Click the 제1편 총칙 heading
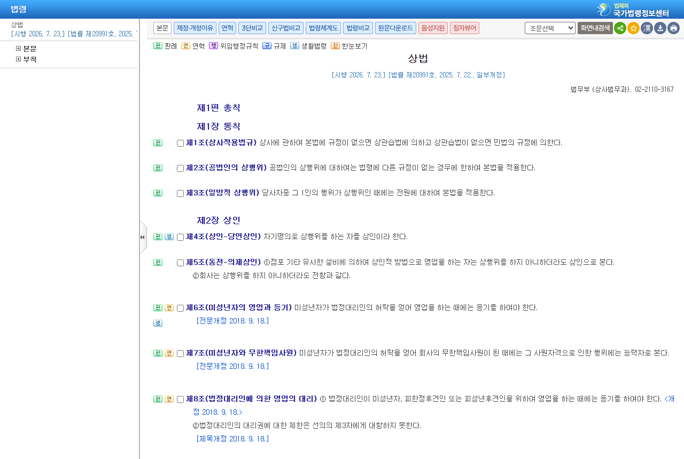The image size is (684, 459). (219, 108)
